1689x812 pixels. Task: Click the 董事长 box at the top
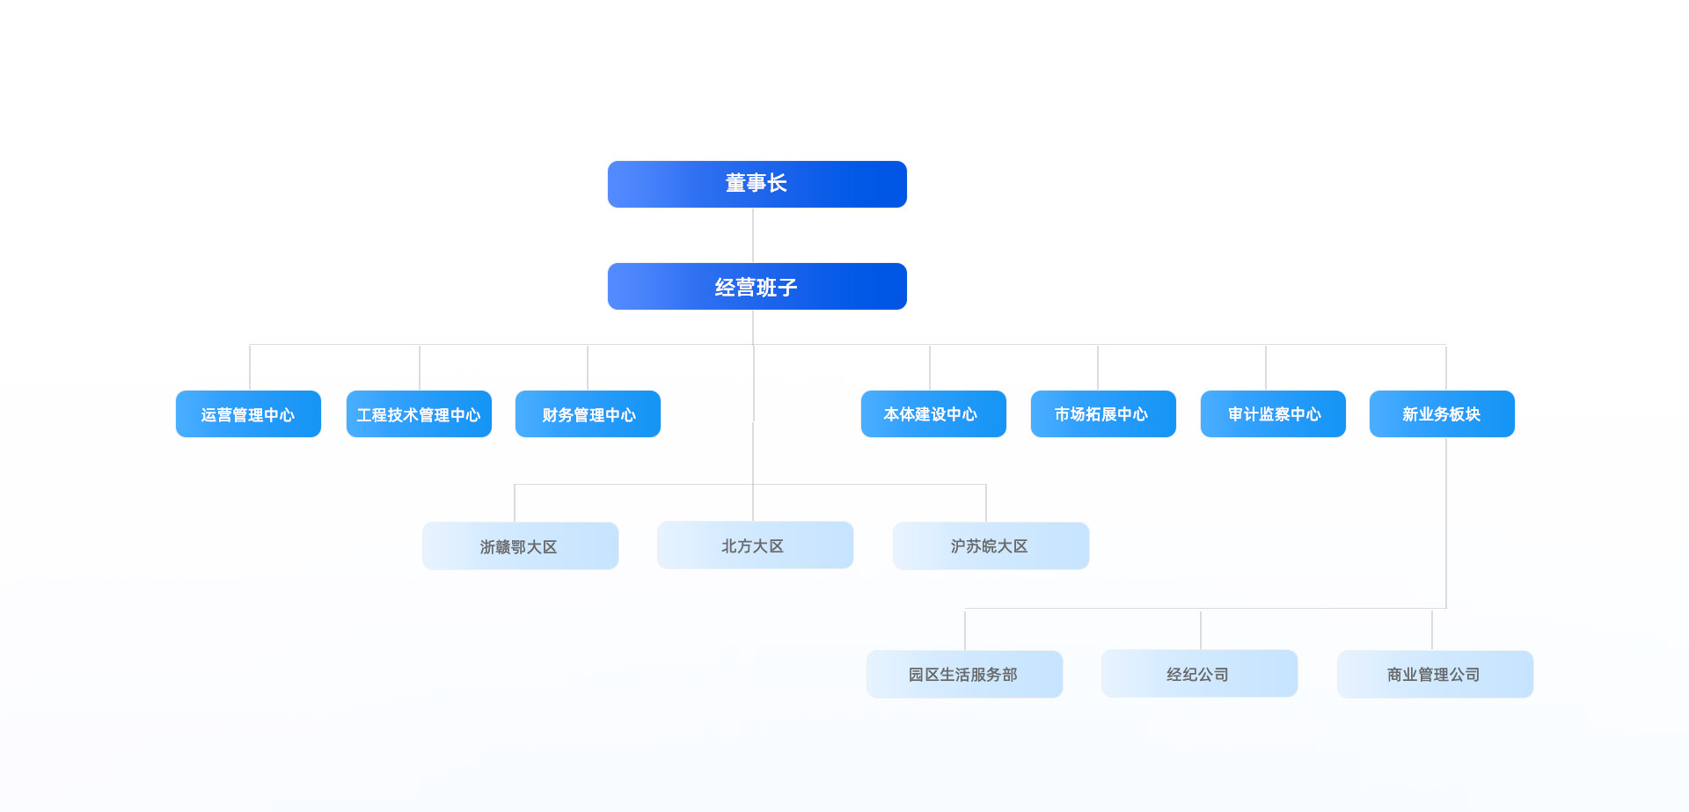coord(757,184)
